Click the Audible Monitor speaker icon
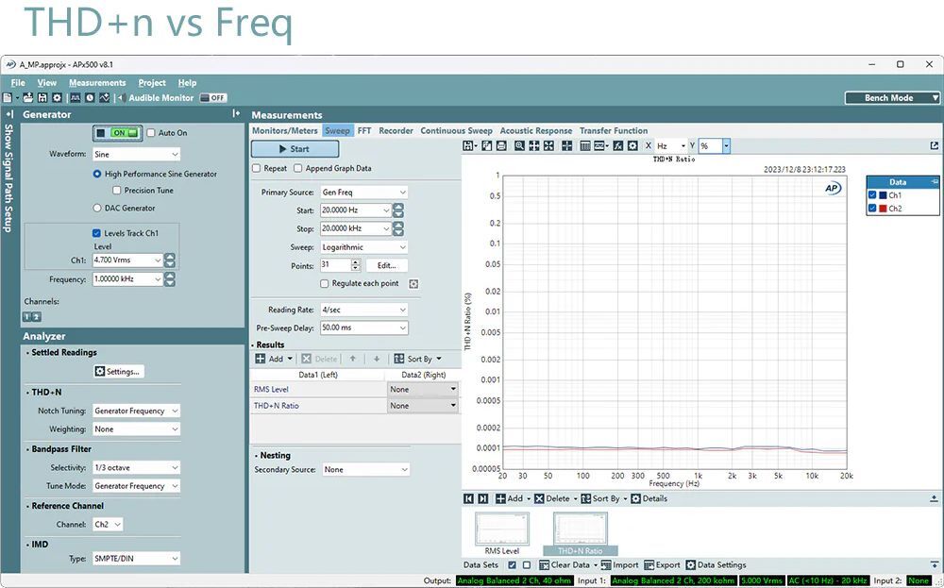The width and height of the screenshot is (944, 588). tap(122, 97)
